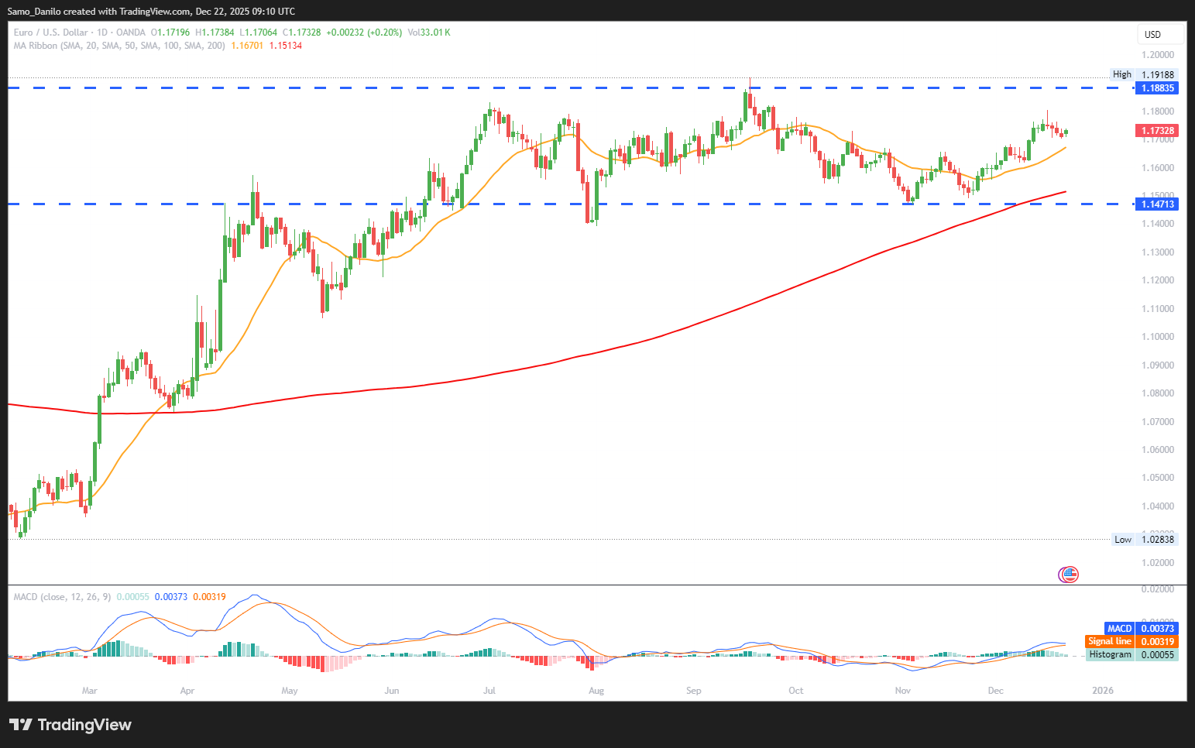Screen dimensions: 1195x748
Task: Click the TradingView logo at bottom left
Action: click(x=70, y=725)
